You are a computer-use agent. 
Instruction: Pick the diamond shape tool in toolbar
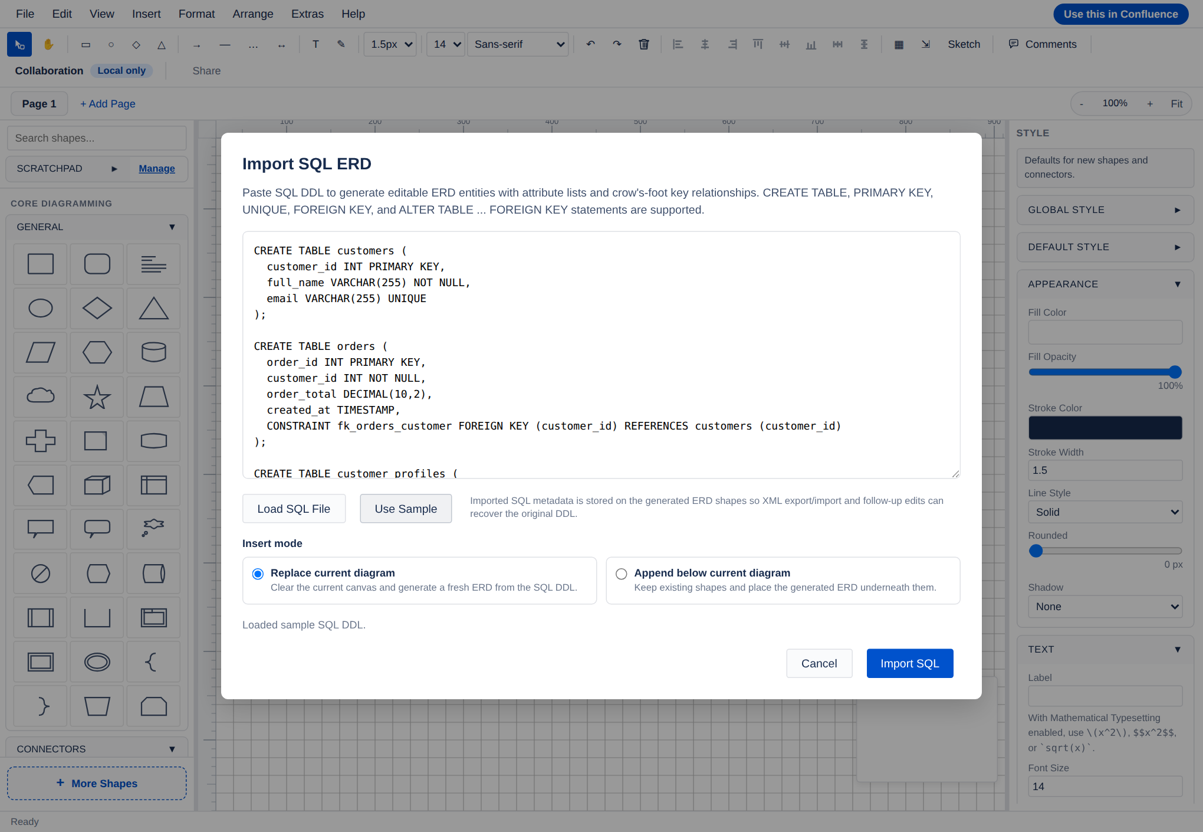click(136, 44)
